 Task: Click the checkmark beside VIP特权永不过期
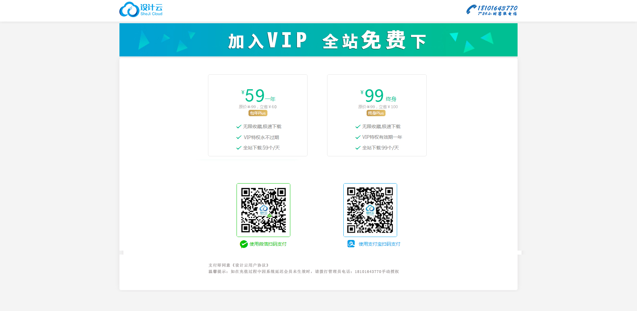point(239,137)
